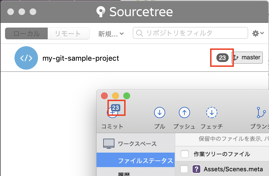Tick the checkbox beside Assets/Scenes.meta

coord(184,169)
